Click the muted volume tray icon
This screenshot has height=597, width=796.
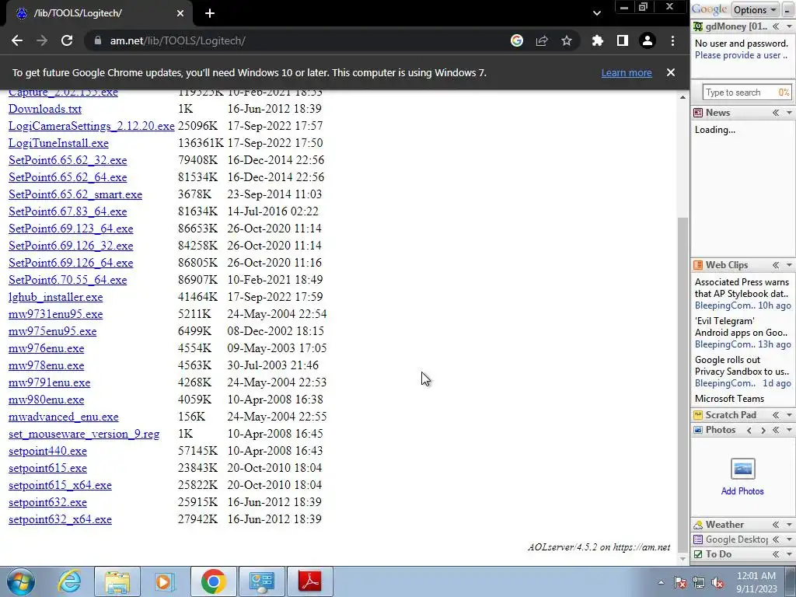718,582
